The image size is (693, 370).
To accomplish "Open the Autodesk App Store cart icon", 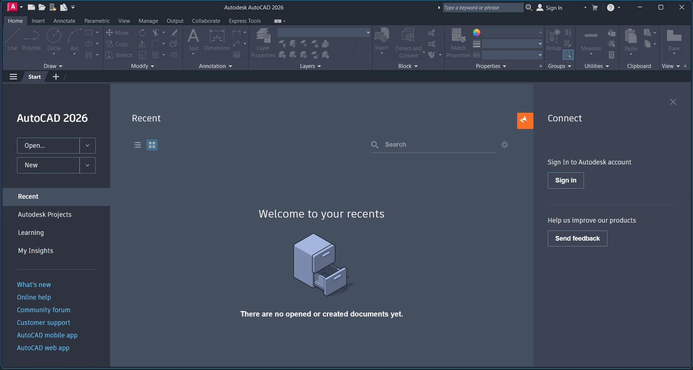I will click(x=595, y=8).
